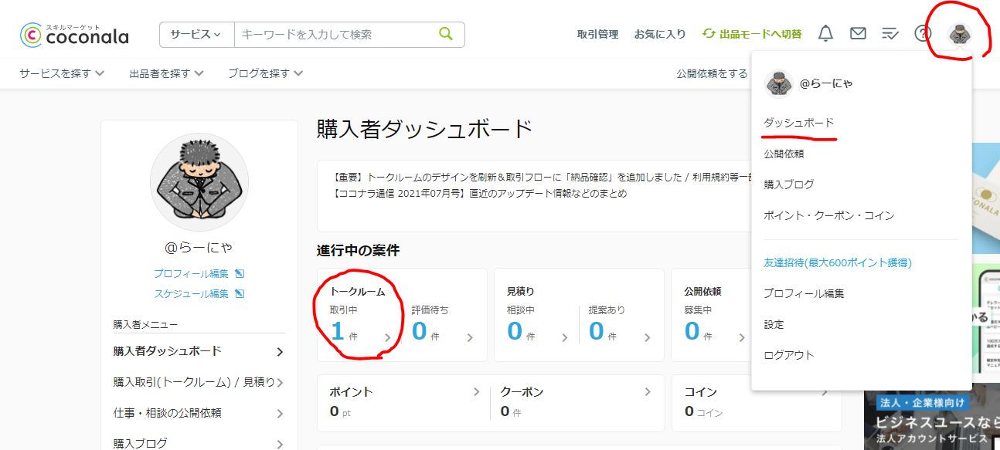This screenshot has width=1000, height=450.
Task: Open the トークルーム 取引中 1件 count
Action: (338, 331)
